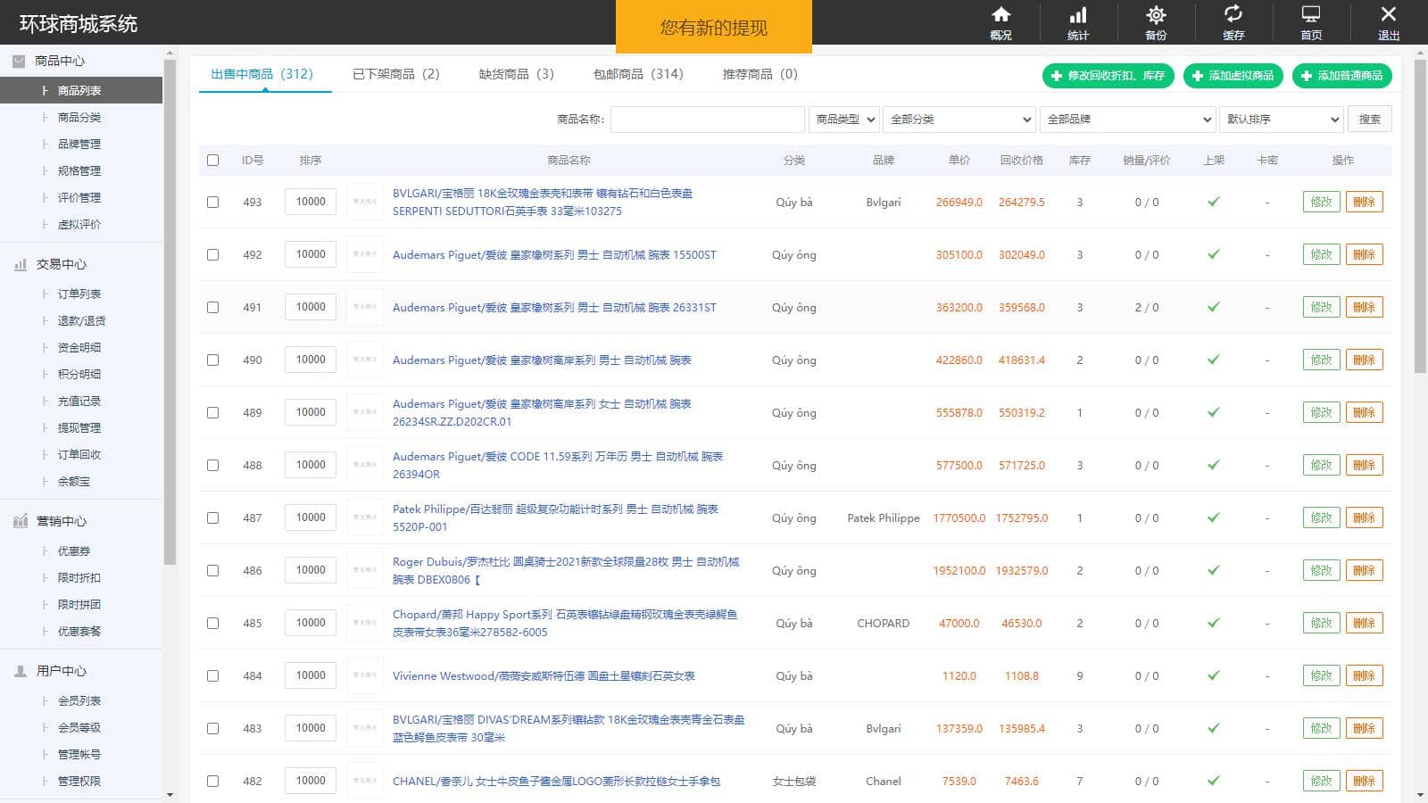Click the 用户中心 user icon in sidebar
Screen dimensions: 1428x803
point(21,671)
